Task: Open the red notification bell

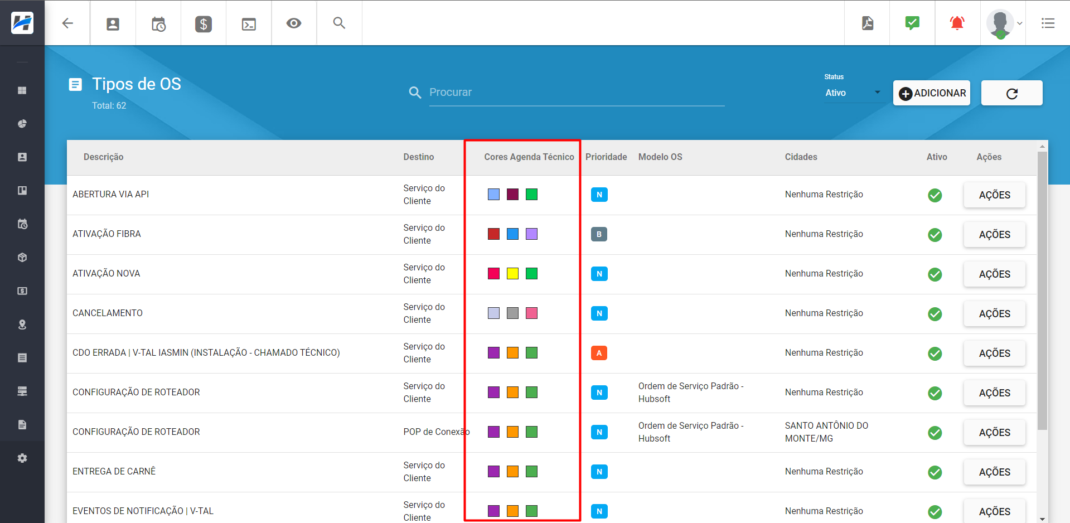Action: 957,23
